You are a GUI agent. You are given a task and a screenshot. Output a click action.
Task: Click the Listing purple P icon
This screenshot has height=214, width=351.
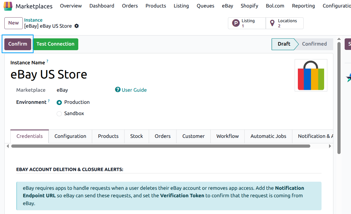tap(236, 23)
